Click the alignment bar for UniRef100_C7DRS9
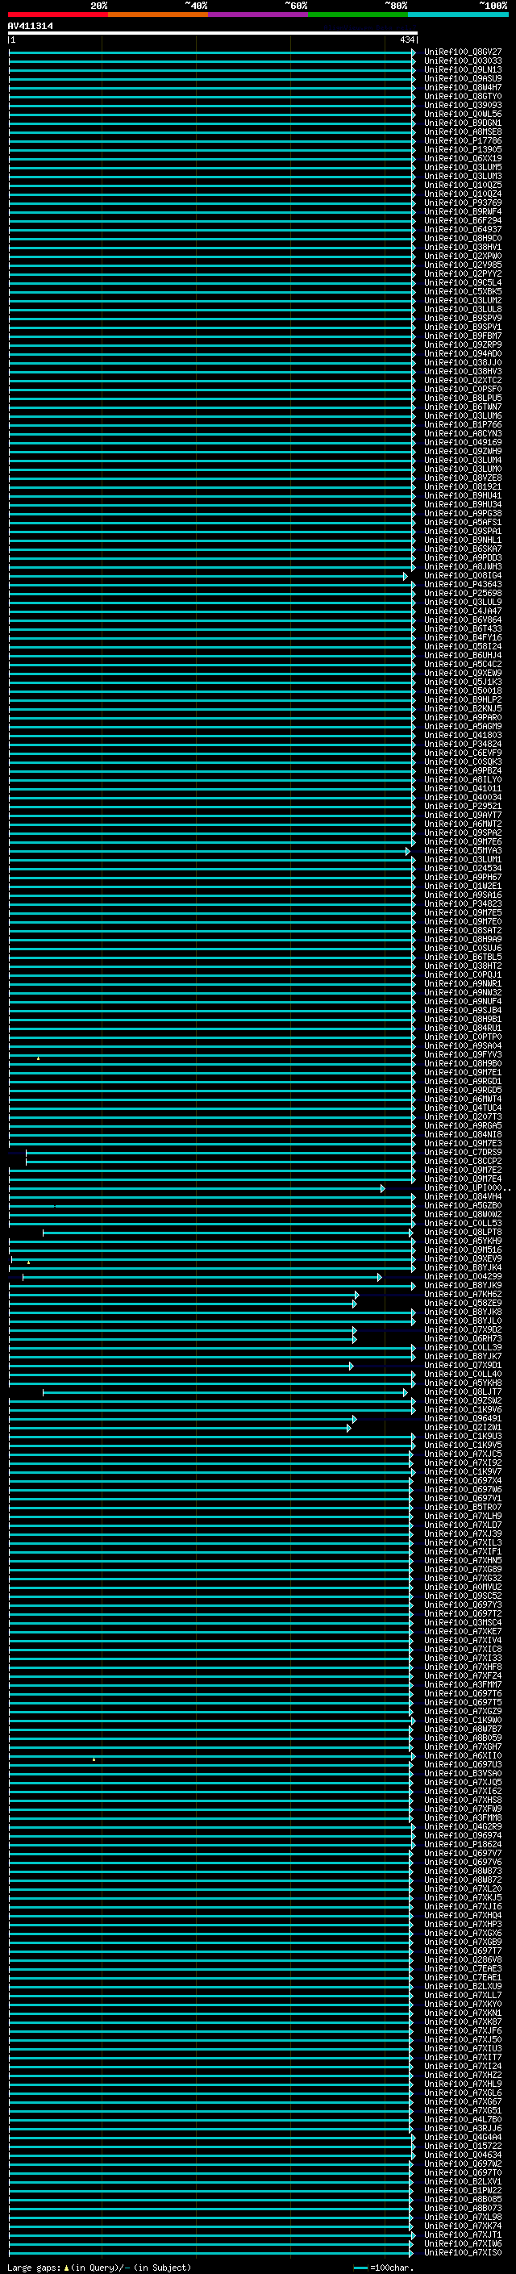Image resolution: width=516 pixels, height=2274 pixels. pos(219,1152)
